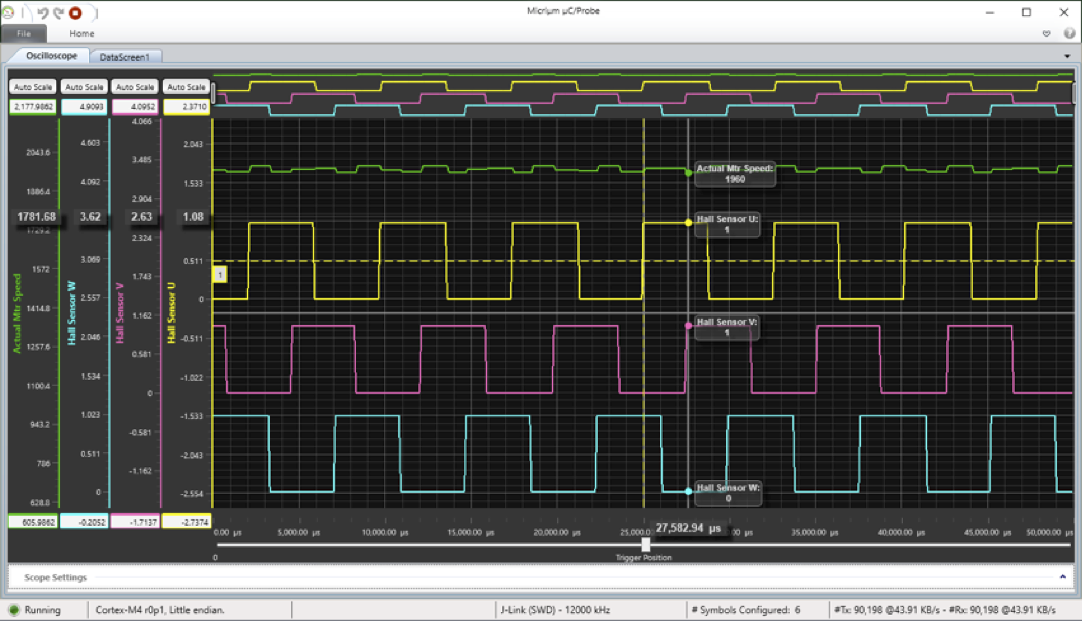The height and width of the screenshot is (621, 1082).
Task: Click the magenta axis cursor value 2.63
Action: 141,217
